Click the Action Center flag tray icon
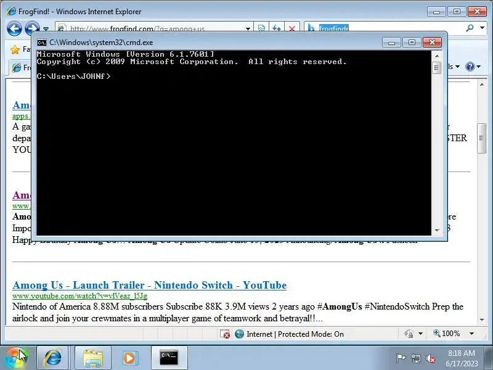The image size is (493, 370). (x=400, y=358)
